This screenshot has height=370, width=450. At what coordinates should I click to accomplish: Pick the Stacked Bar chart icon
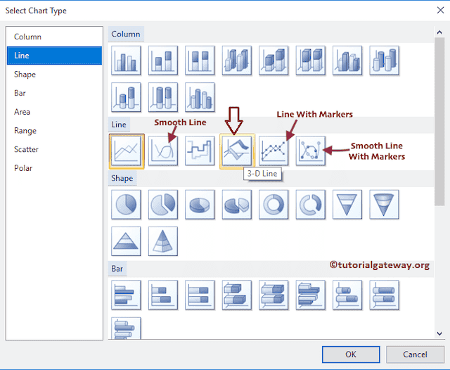click(163, 295)
